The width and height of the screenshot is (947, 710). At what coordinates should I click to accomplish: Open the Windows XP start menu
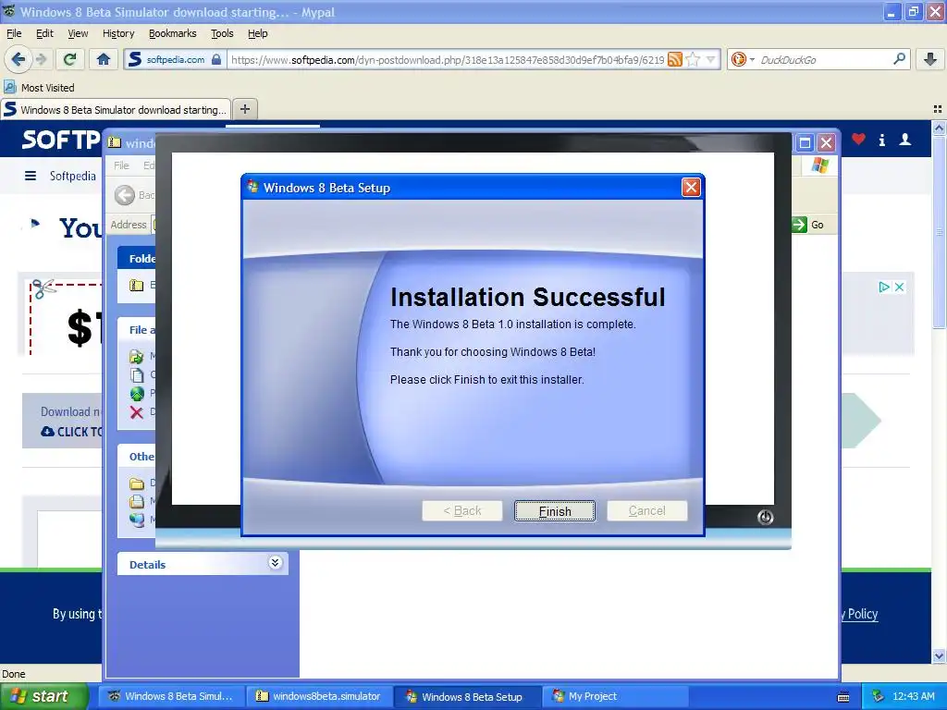(x=43, y=696)
